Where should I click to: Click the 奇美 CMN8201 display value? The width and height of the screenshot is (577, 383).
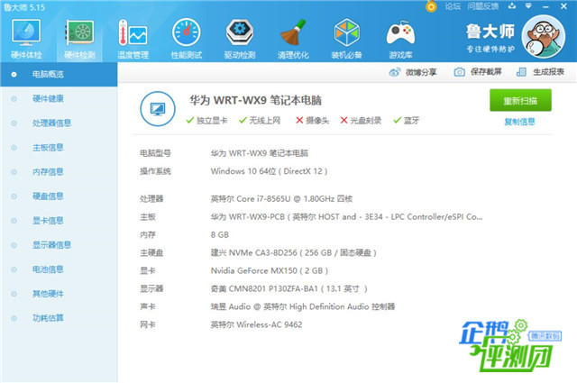pyautogui.click(x=288, y=288)
